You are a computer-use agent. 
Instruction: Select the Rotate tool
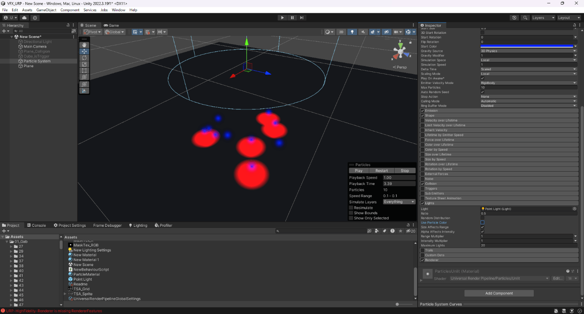coord(84,58)
